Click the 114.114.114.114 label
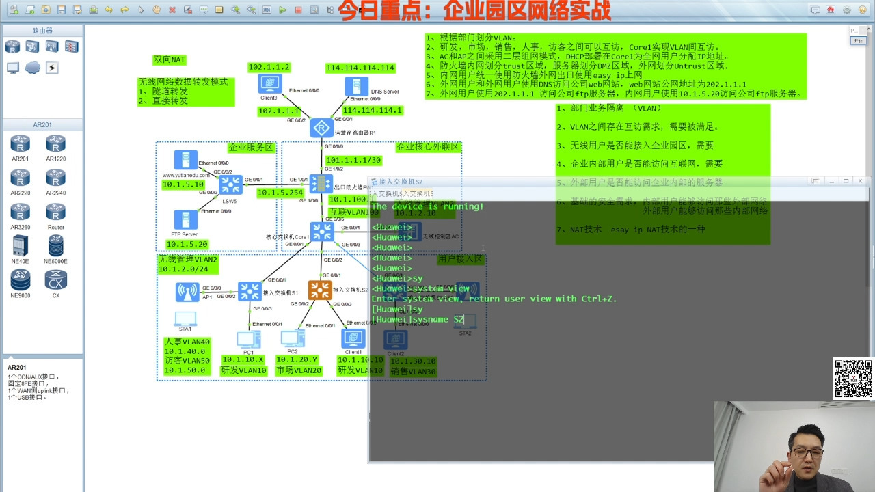Viewport: 875px width, 492px height. pos(360,68)
